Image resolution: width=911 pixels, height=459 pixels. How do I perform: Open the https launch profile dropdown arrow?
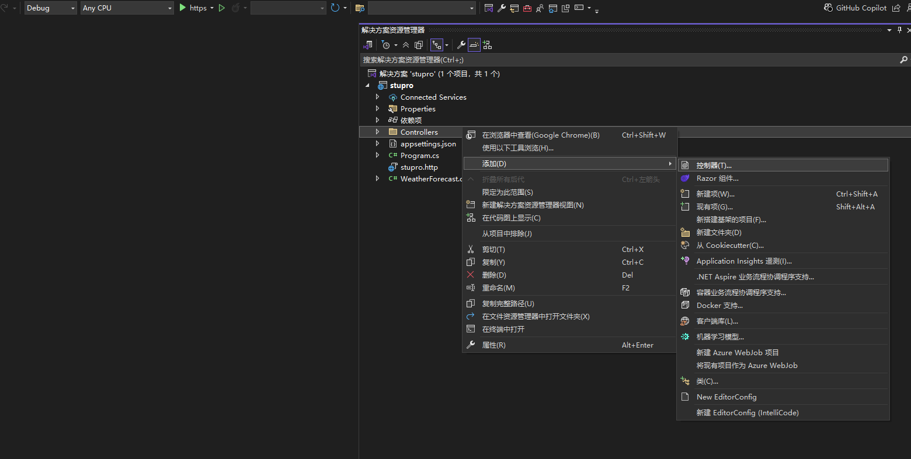point(211,8)
